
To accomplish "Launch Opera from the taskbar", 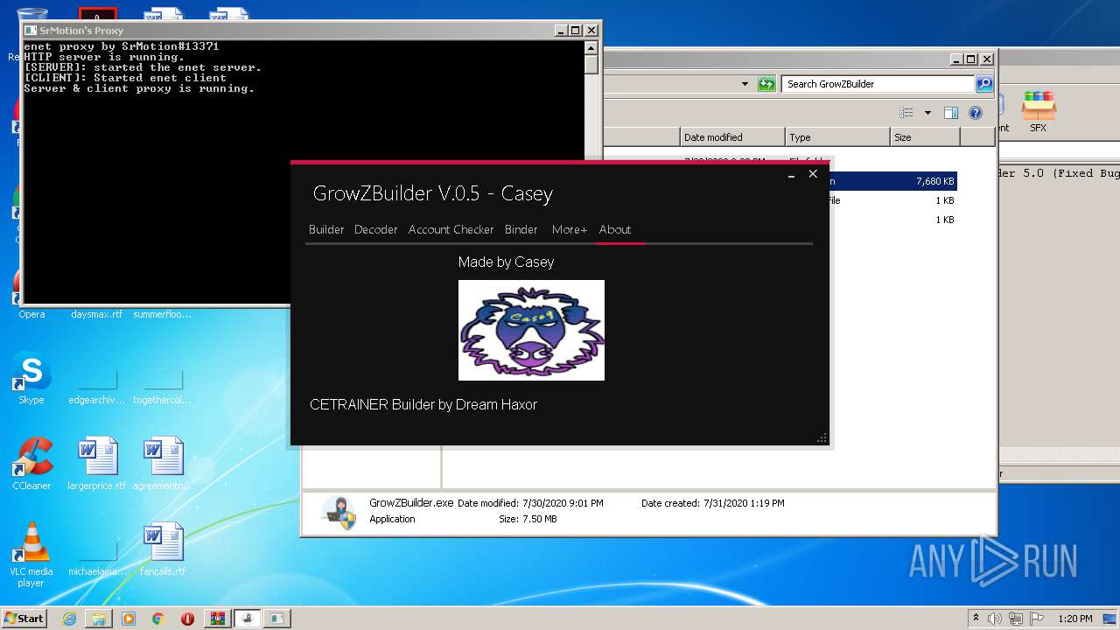I will pos(187,619).
